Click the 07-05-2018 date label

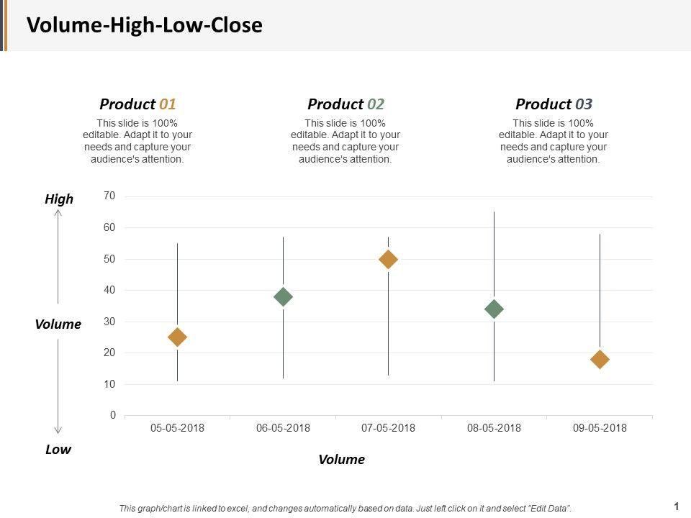pos(388,428)
